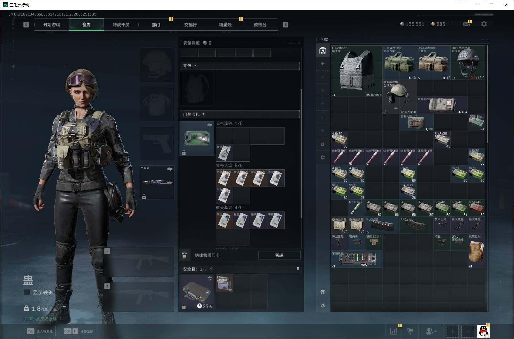The width and height of the screenshot is (514, 339).
Task: Open the mail envelope icon
Action: point(467,24)
